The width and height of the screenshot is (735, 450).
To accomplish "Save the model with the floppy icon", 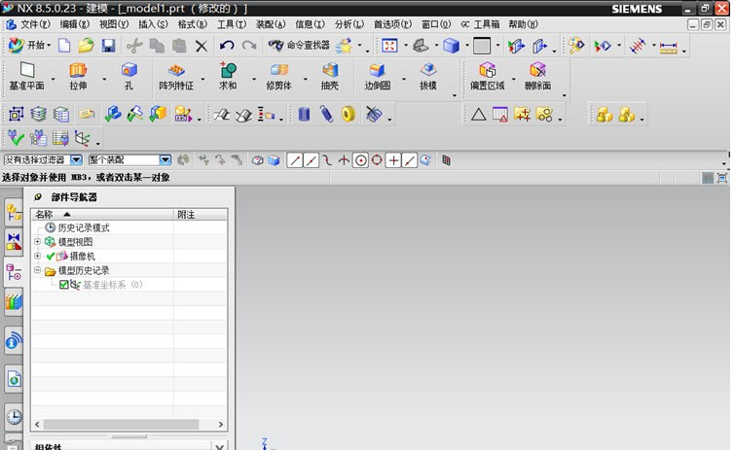I will click(x=108, y=46).
